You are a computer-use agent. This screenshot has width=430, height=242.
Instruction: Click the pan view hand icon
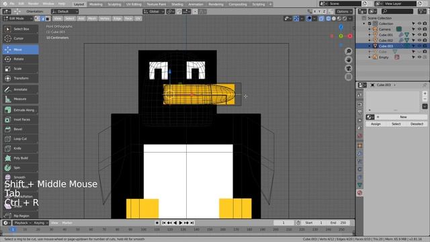[349, 60]
